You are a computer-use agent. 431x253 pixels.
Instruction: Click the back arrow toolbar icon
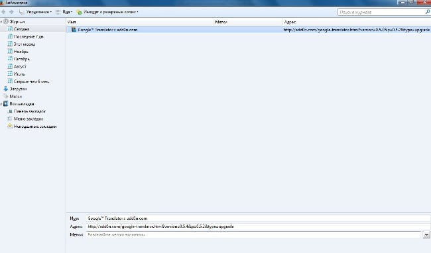(3, 12)
